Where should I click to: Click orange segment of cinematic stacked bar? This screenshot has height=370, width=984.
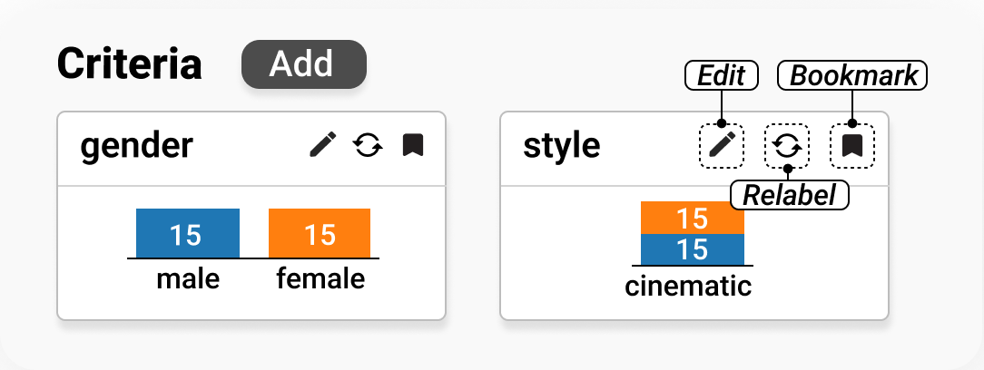click(x=692, y=218)
